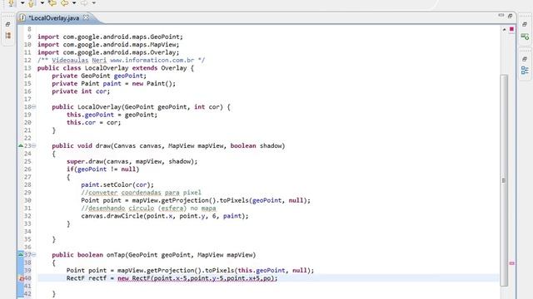Click the Java file icon on editor tab
The image size is (533, 299).
click(x=22, y=17)
